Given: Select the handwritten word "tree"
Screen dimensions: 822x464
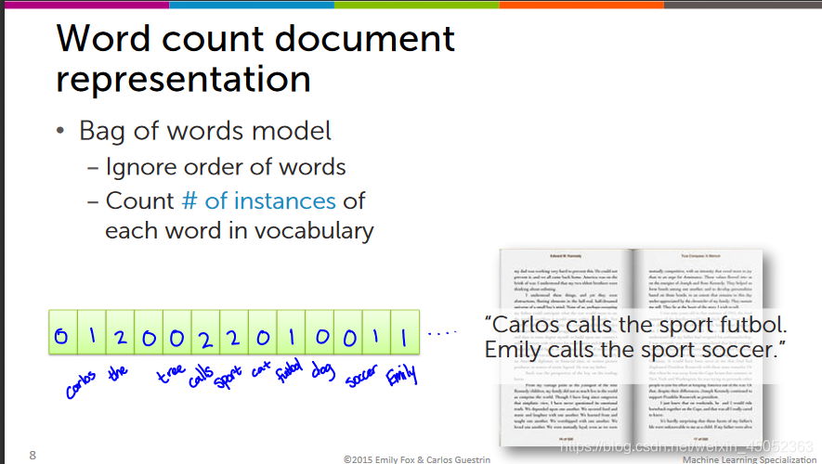Looking at the screenshot, I should (x=171, y=373).
